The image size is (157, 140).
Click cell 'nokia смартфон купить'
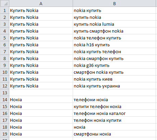click(114, 58)
